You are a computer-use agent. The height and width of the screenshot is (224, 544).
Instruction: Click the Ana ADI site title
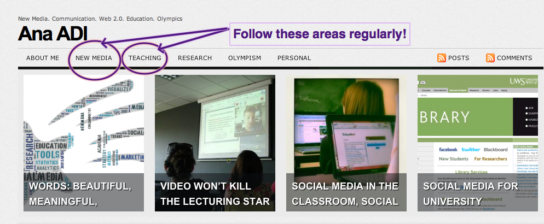pos(53,34)
